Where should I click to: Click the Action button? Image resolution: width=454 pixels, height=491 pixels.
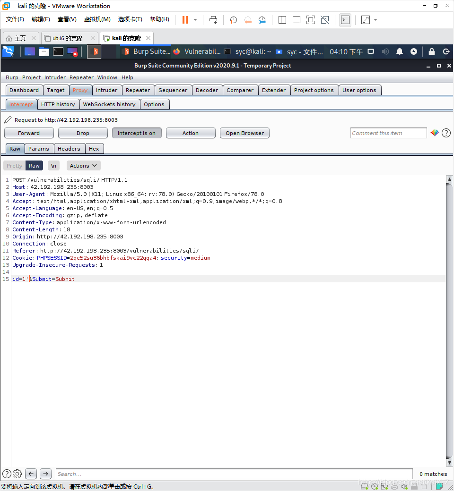pyautogui.click(x=191, y=133)
